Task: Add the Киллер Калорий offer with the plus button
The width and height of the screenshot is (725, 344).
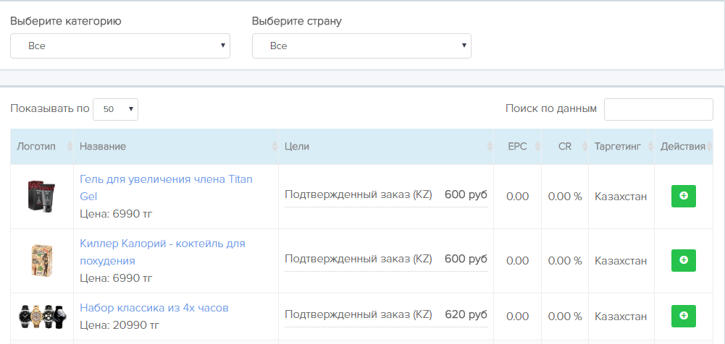Action: (684, 261)
